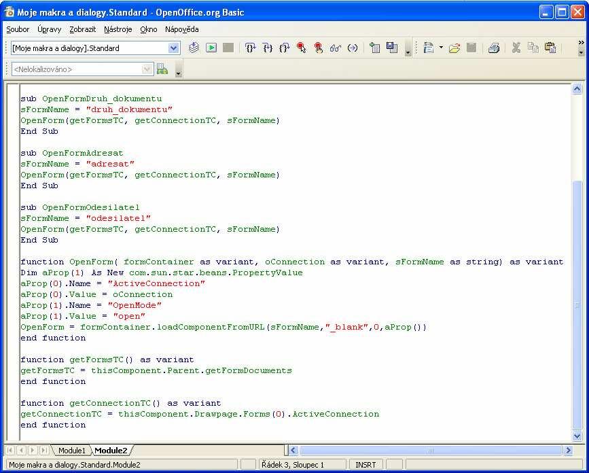Toggle the INSRT insert mode indicator

(365, 465)
